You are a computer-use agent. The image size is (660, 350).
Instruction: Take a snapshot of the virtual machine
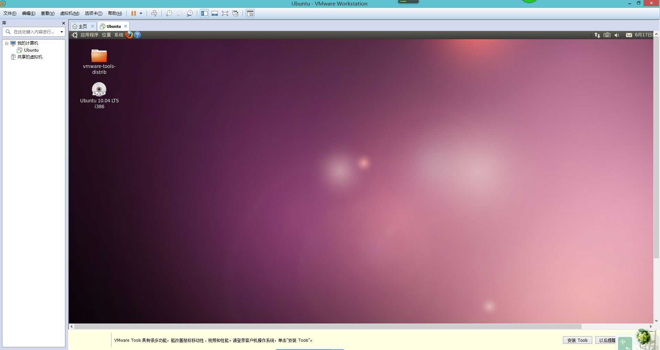169,13
